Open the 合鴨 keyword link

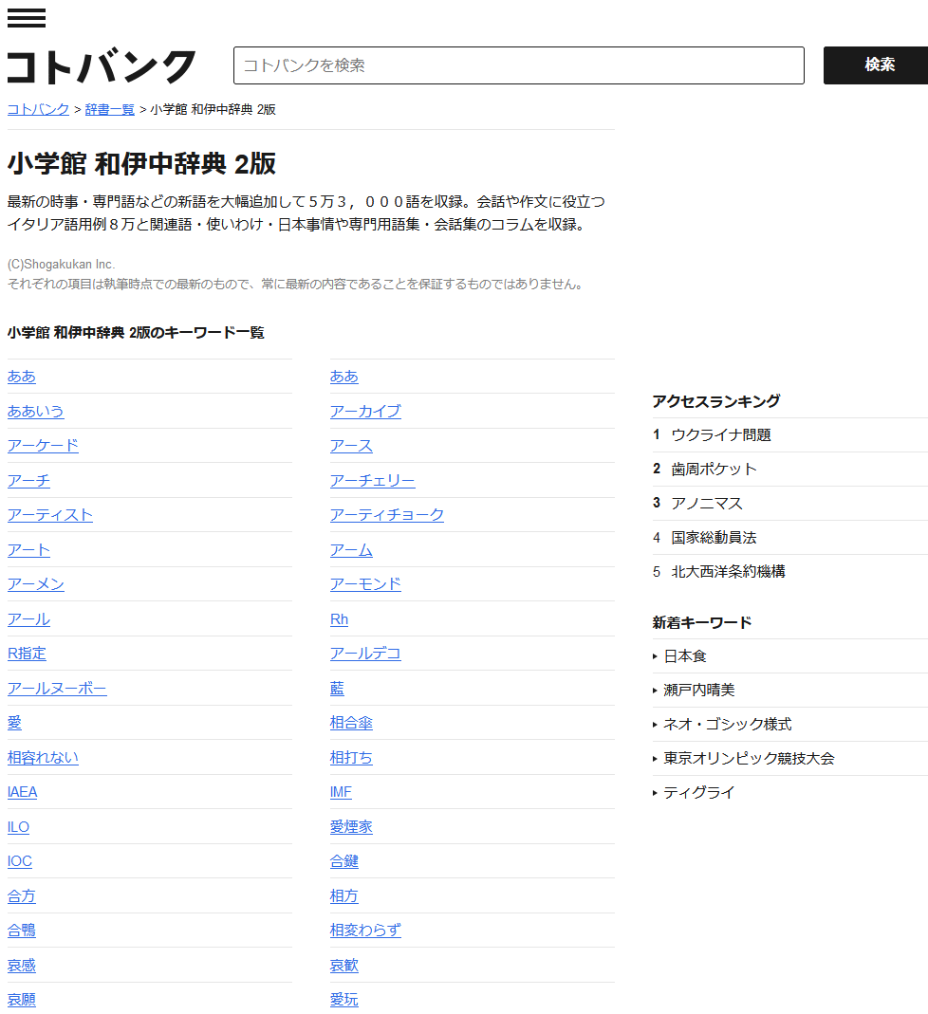coord(21,931)
